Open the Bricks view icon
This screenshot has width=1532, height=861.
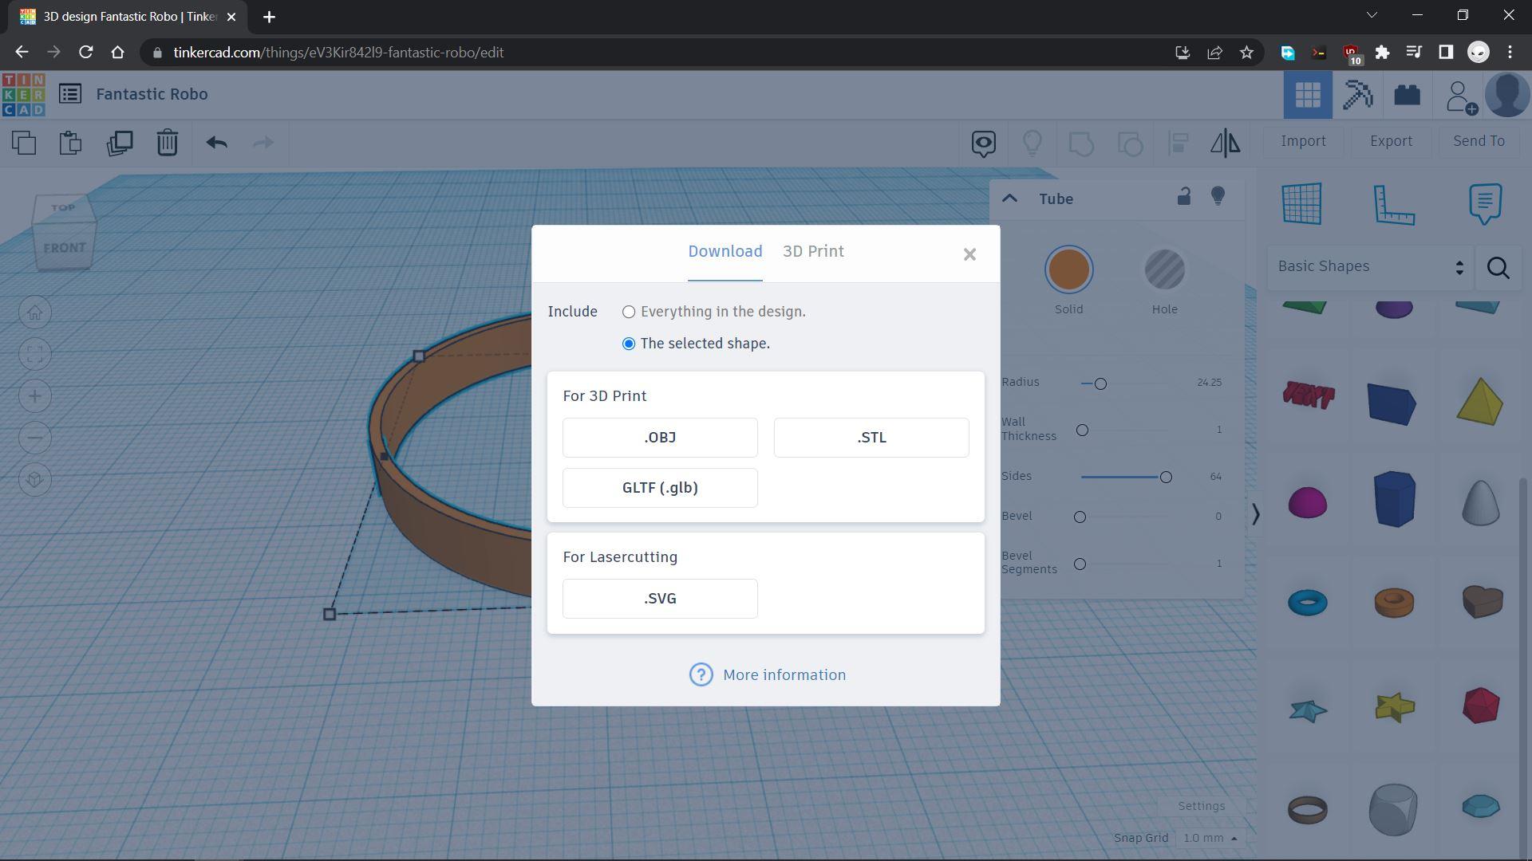(1407, 95)
